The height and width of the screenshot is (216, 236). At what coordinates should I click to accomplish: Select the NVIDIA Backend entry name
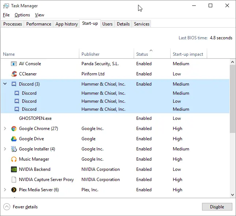[x=35, y=169]
